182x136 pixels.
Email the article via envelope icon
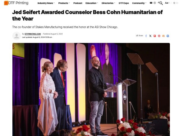tap(163, 36)
